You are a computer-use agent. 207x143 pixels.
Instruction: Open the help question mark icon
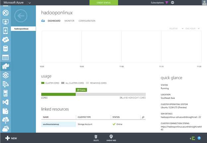199,138
